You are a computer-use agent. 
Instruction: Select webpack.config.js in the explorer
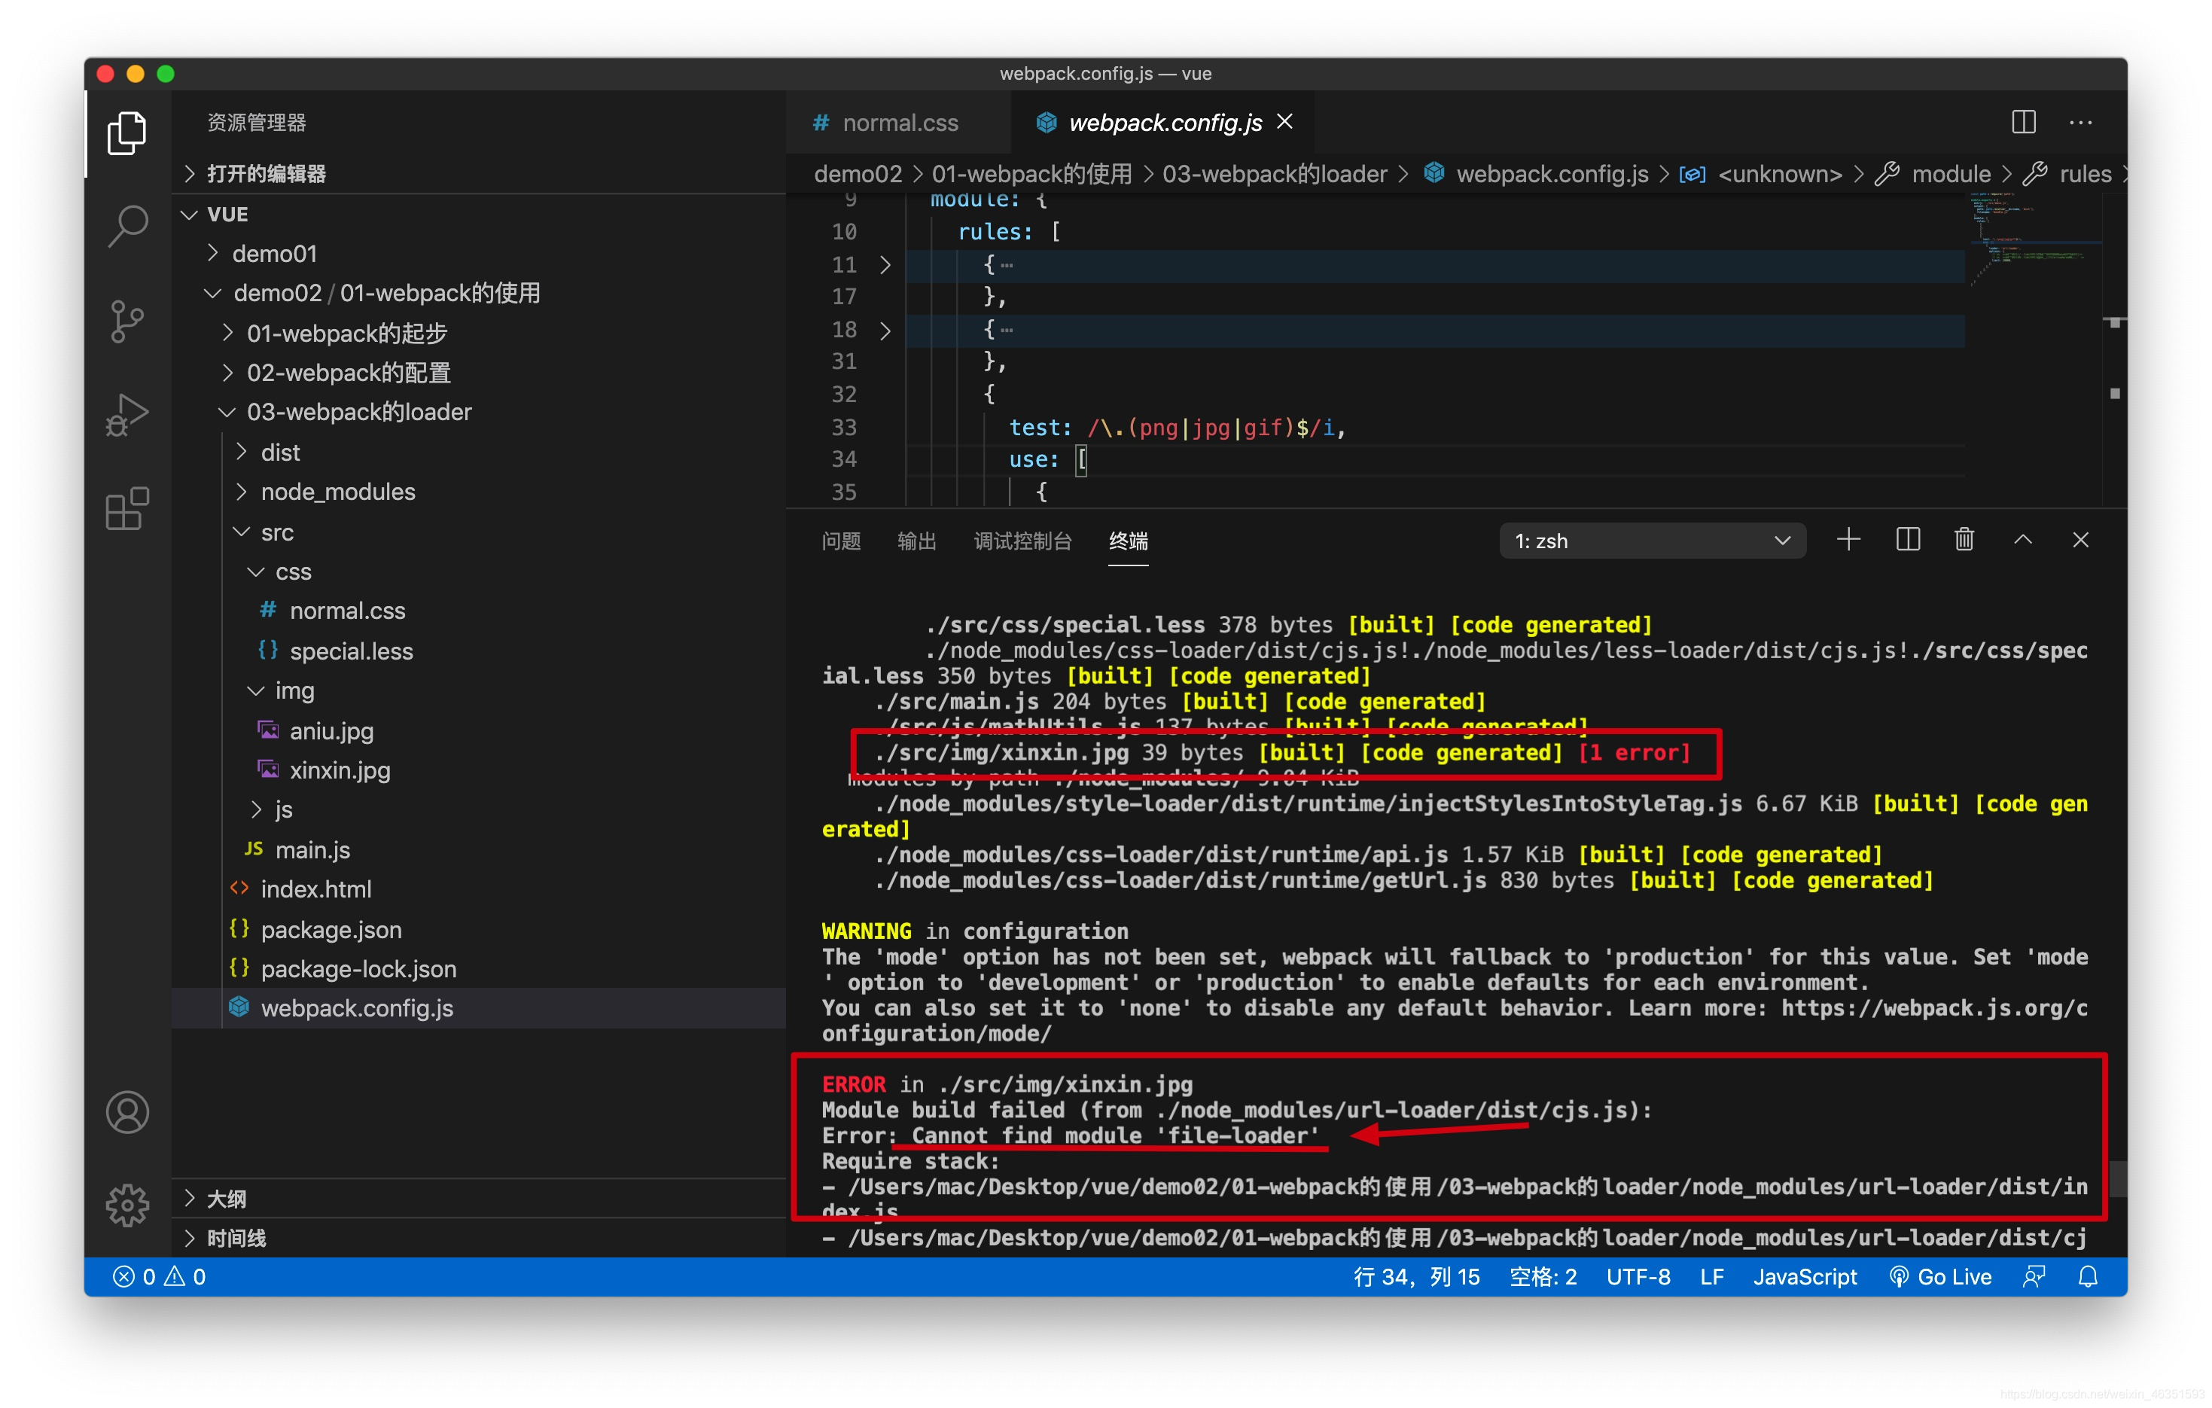pos(479,1008)
